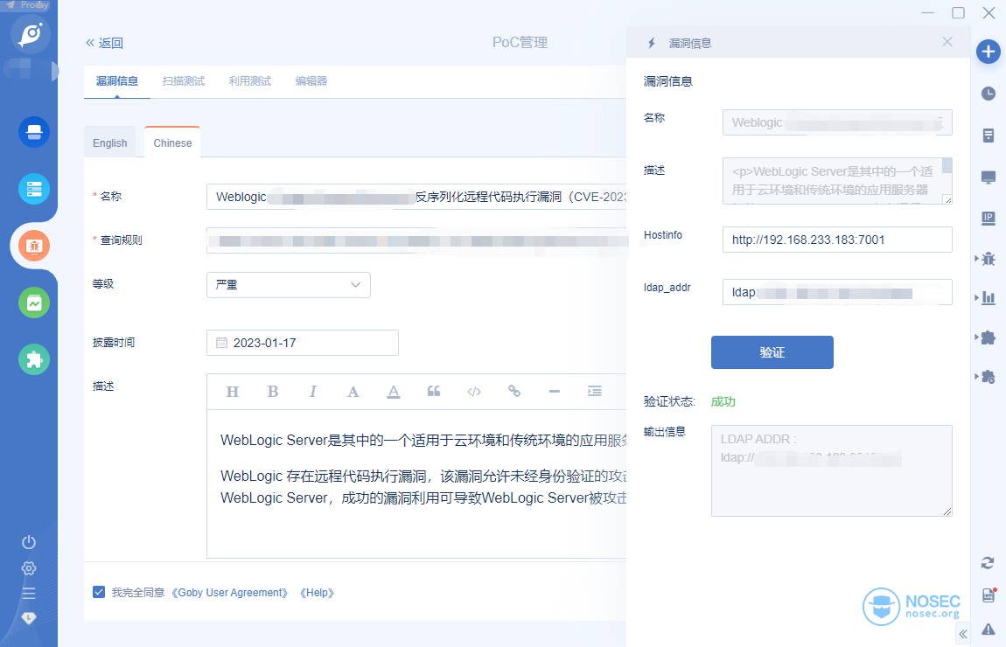Viewport: 1006px width, 647px height.
Task: Click the indent list icon in editor
Action: [595, 391]
